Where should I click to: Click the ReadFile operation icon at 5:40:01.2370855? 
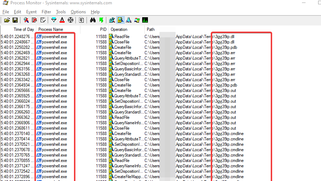tap(111, 161)
